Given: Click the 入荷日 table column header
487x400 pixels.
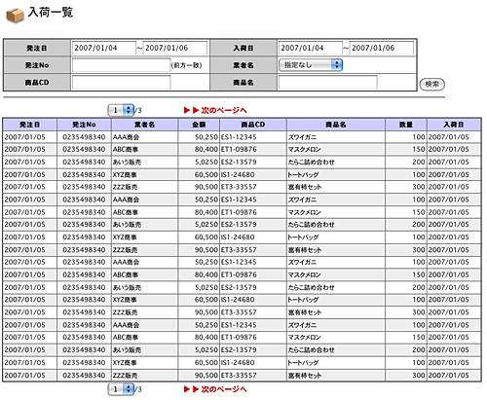Looking at the screenshot, I should point(454,125).
